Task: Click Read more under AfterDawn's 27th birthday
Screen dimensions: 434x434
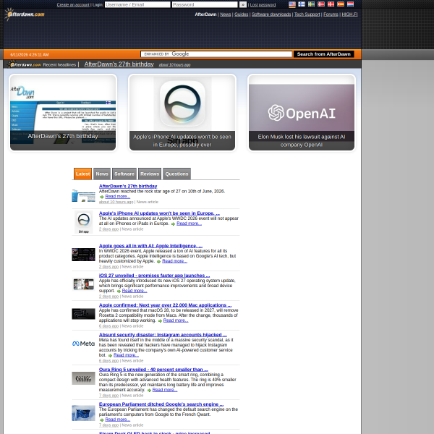Action: [x=118, y=196]
